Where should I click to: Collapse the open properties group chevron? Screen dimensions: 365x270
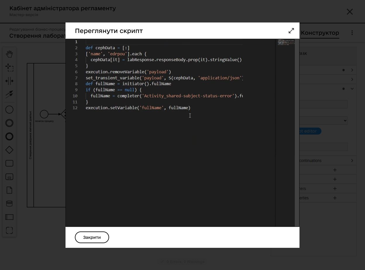coord(352,89)
